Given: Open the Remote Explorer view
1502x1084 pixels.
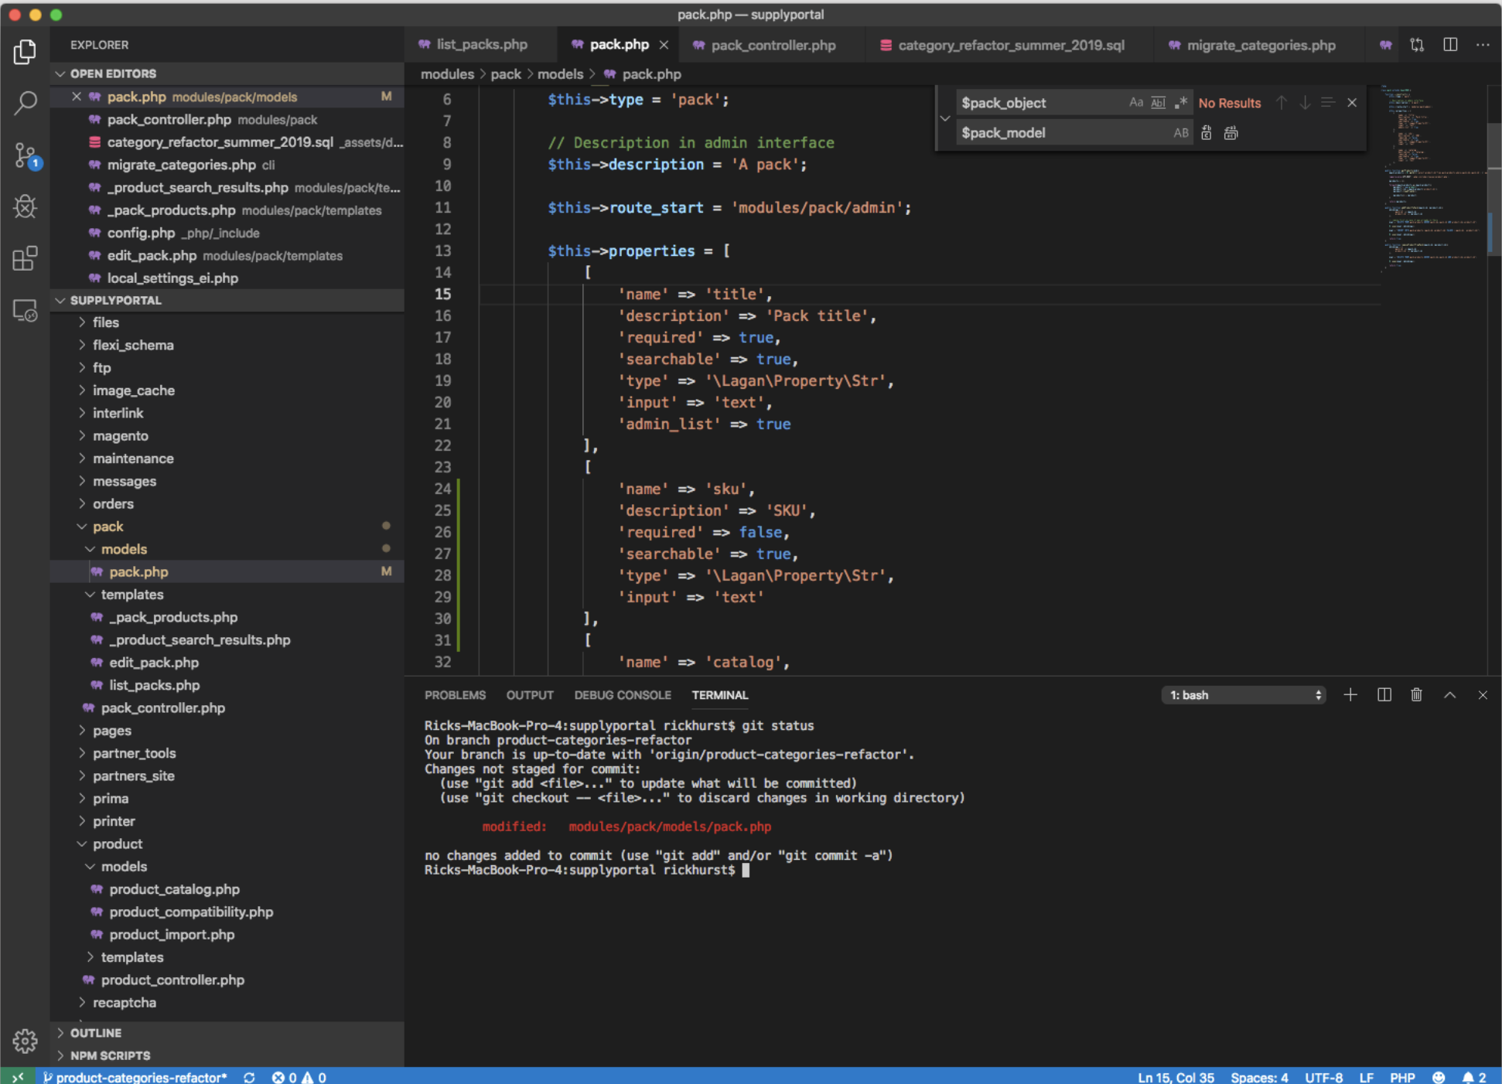Looking at the screenshot, I should pyautogui.click(x=25, y=310).
